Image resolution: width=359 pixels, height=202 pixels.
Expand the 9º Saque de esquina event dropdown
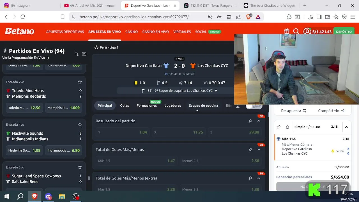pos(216,91)
